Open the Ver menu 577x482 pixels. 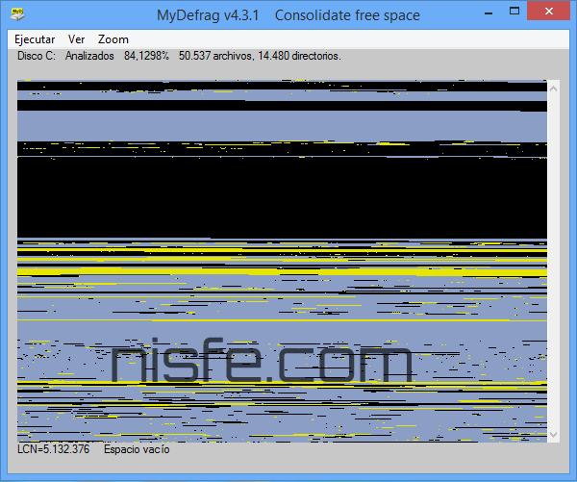point(76,39)
